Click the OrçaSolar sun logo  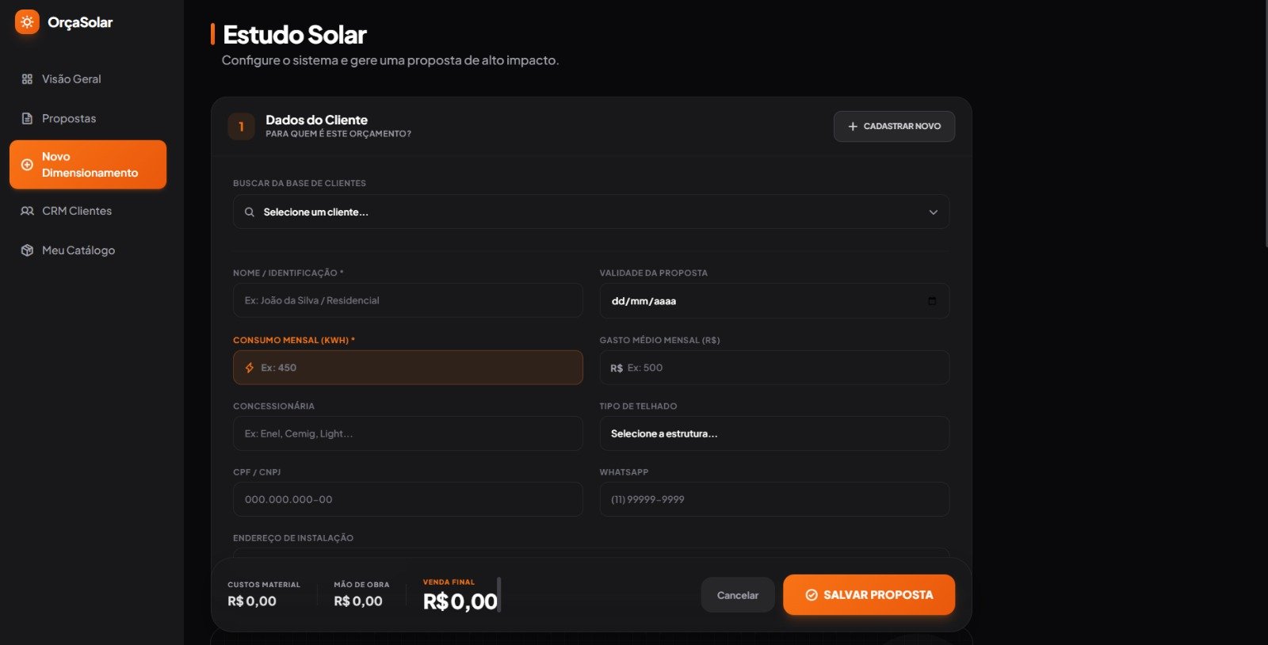click(26, 22)
